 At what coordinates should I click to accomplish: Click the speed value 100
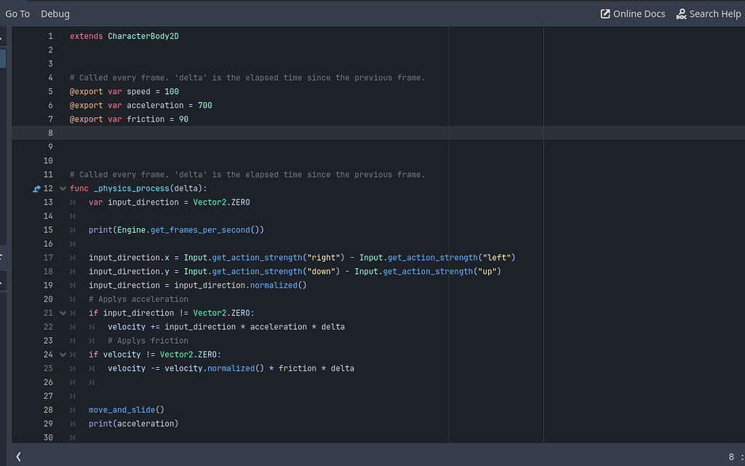tap(172, 92)
